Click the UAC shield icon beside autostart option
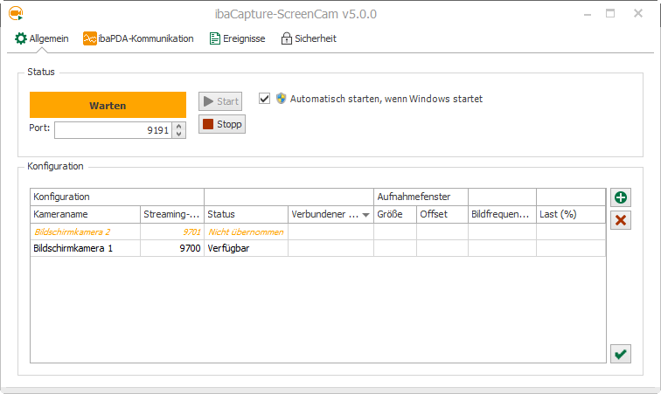661x394 pixels. [x=282, y=99]
